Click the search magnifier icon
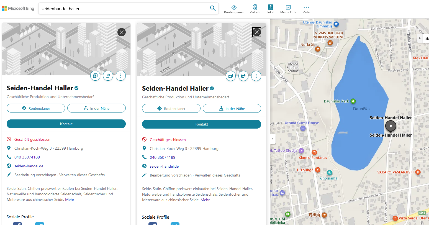 click(x=213, y=8)
